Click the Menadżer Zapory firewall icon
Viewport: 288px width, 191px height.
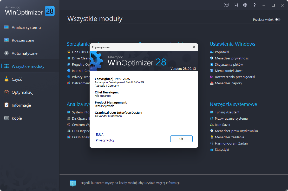[212, 83]
